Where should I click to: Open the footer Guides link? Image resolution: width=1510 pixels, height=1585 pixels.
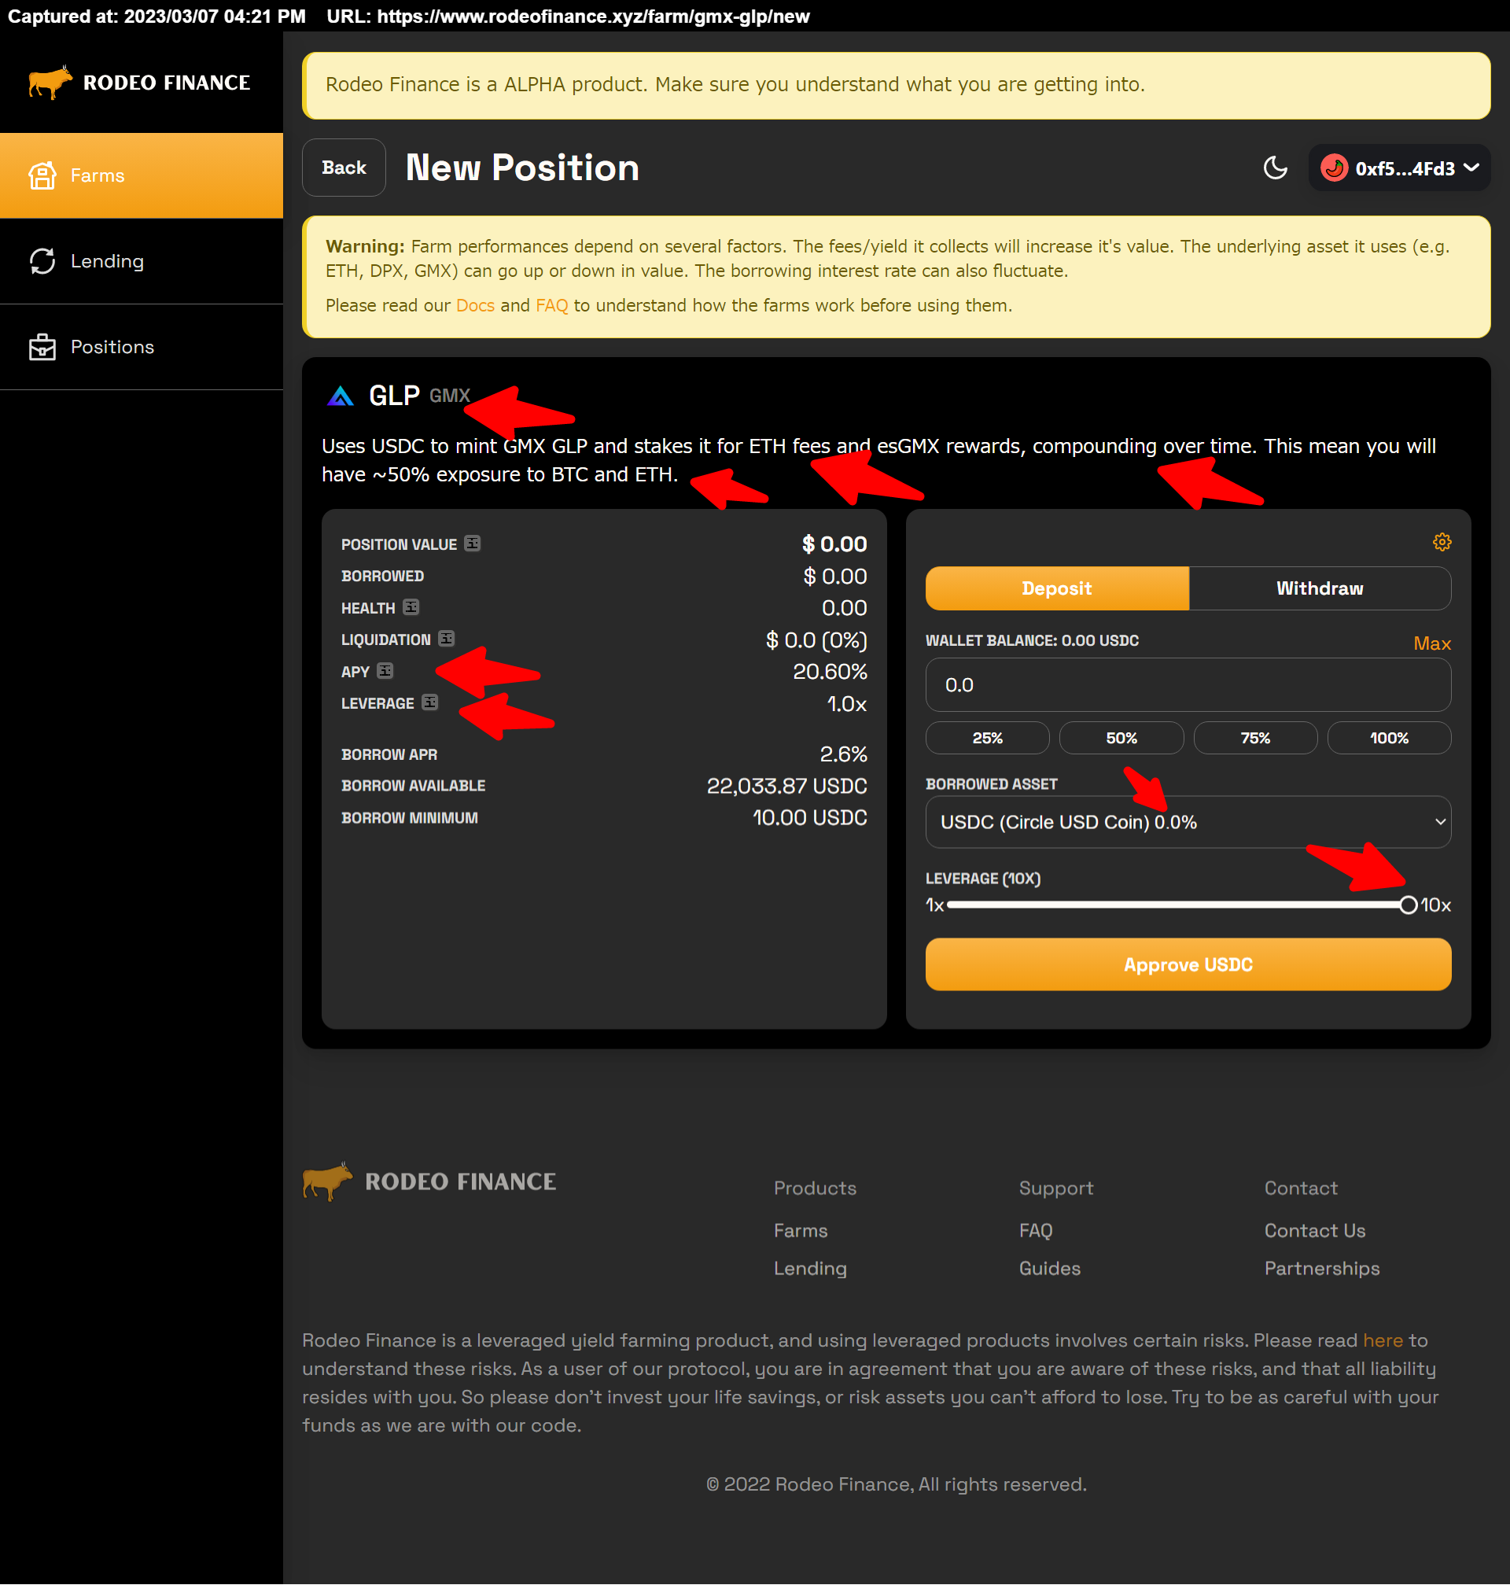click(1050, 1268)
